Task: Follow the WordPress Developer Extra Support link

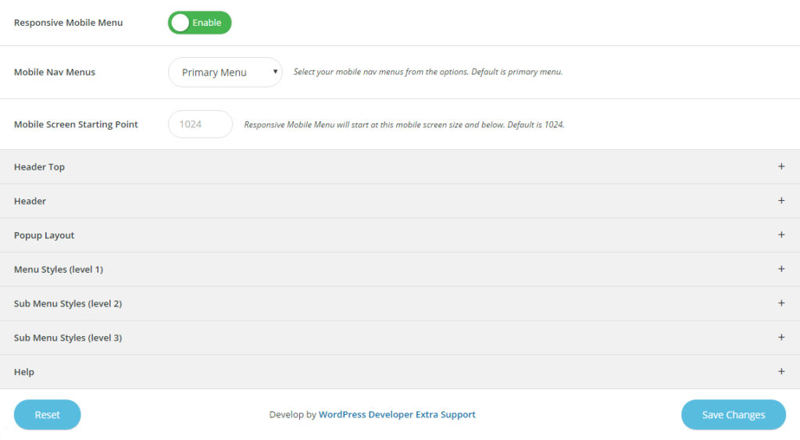Action: pos(397,415)
